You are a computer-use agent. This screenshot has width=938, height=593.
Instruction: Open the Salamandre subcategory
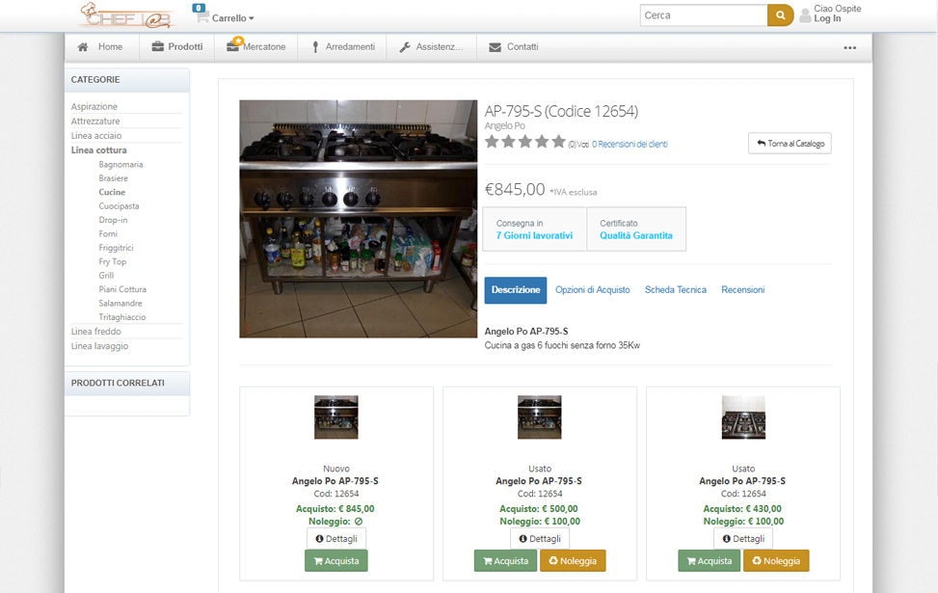coord(121,304)
